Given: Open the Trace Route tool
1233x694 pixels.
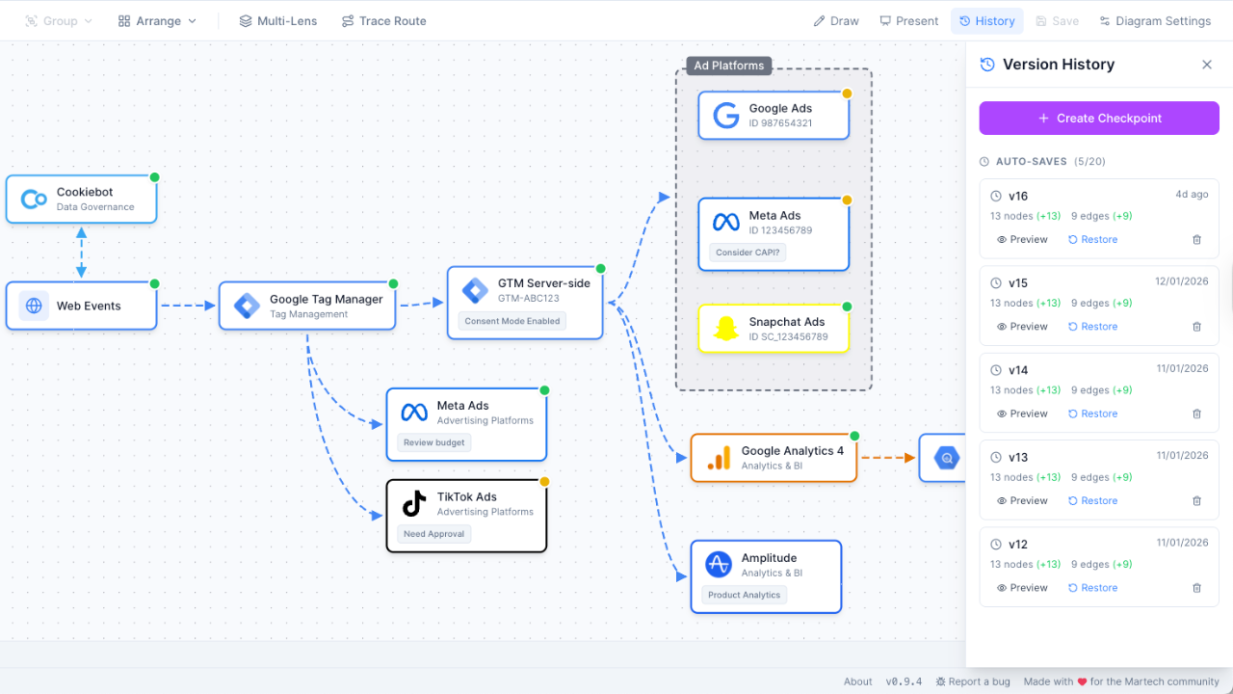Looking at the screenshot, I should [x=383, y=20].
